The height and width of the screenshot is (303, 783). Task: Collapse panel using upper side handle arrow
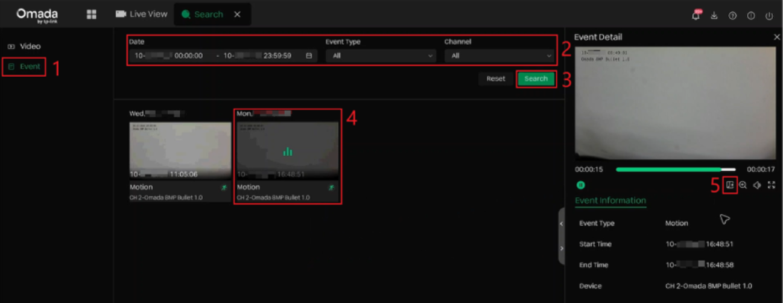pos(561,224)
